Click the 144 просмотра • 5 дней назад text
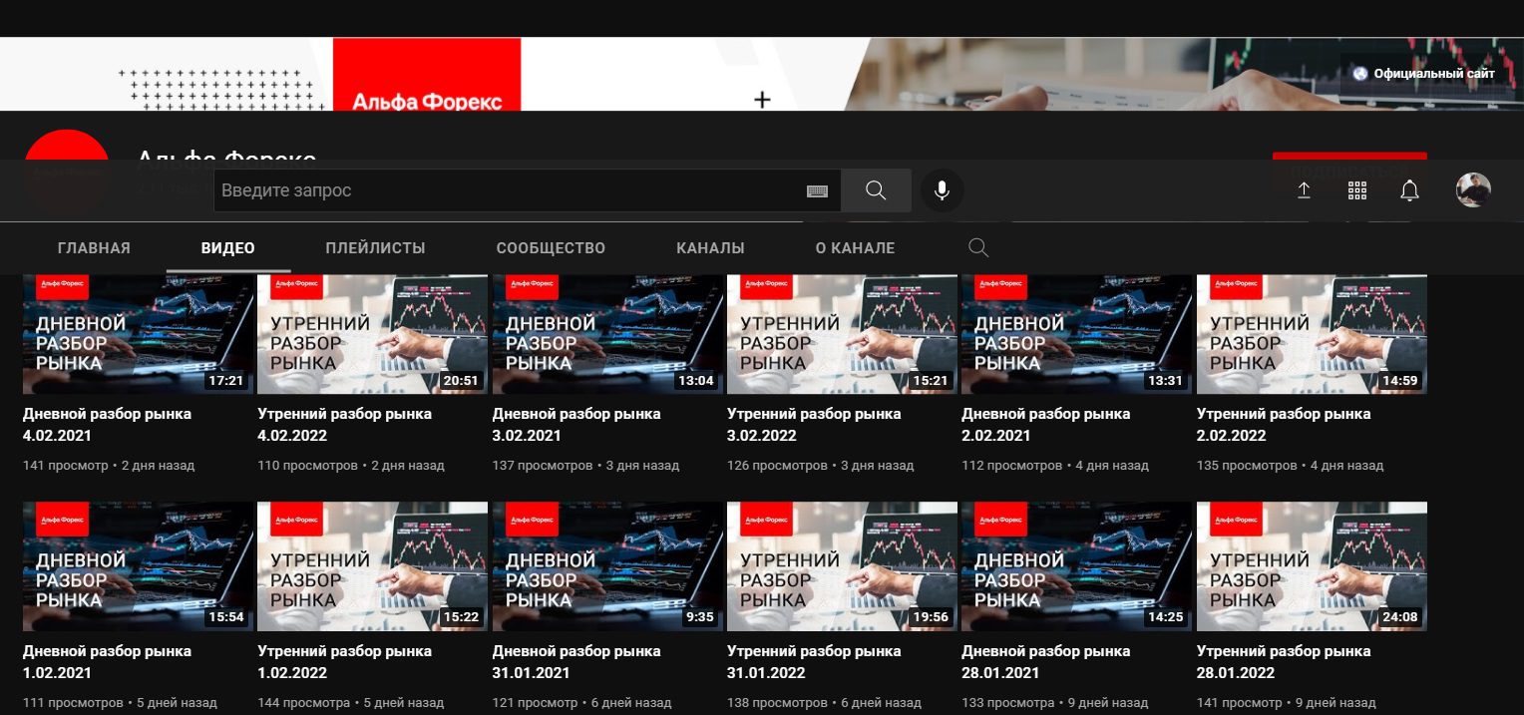The image size is (1524, 715). tap(350, 703)
